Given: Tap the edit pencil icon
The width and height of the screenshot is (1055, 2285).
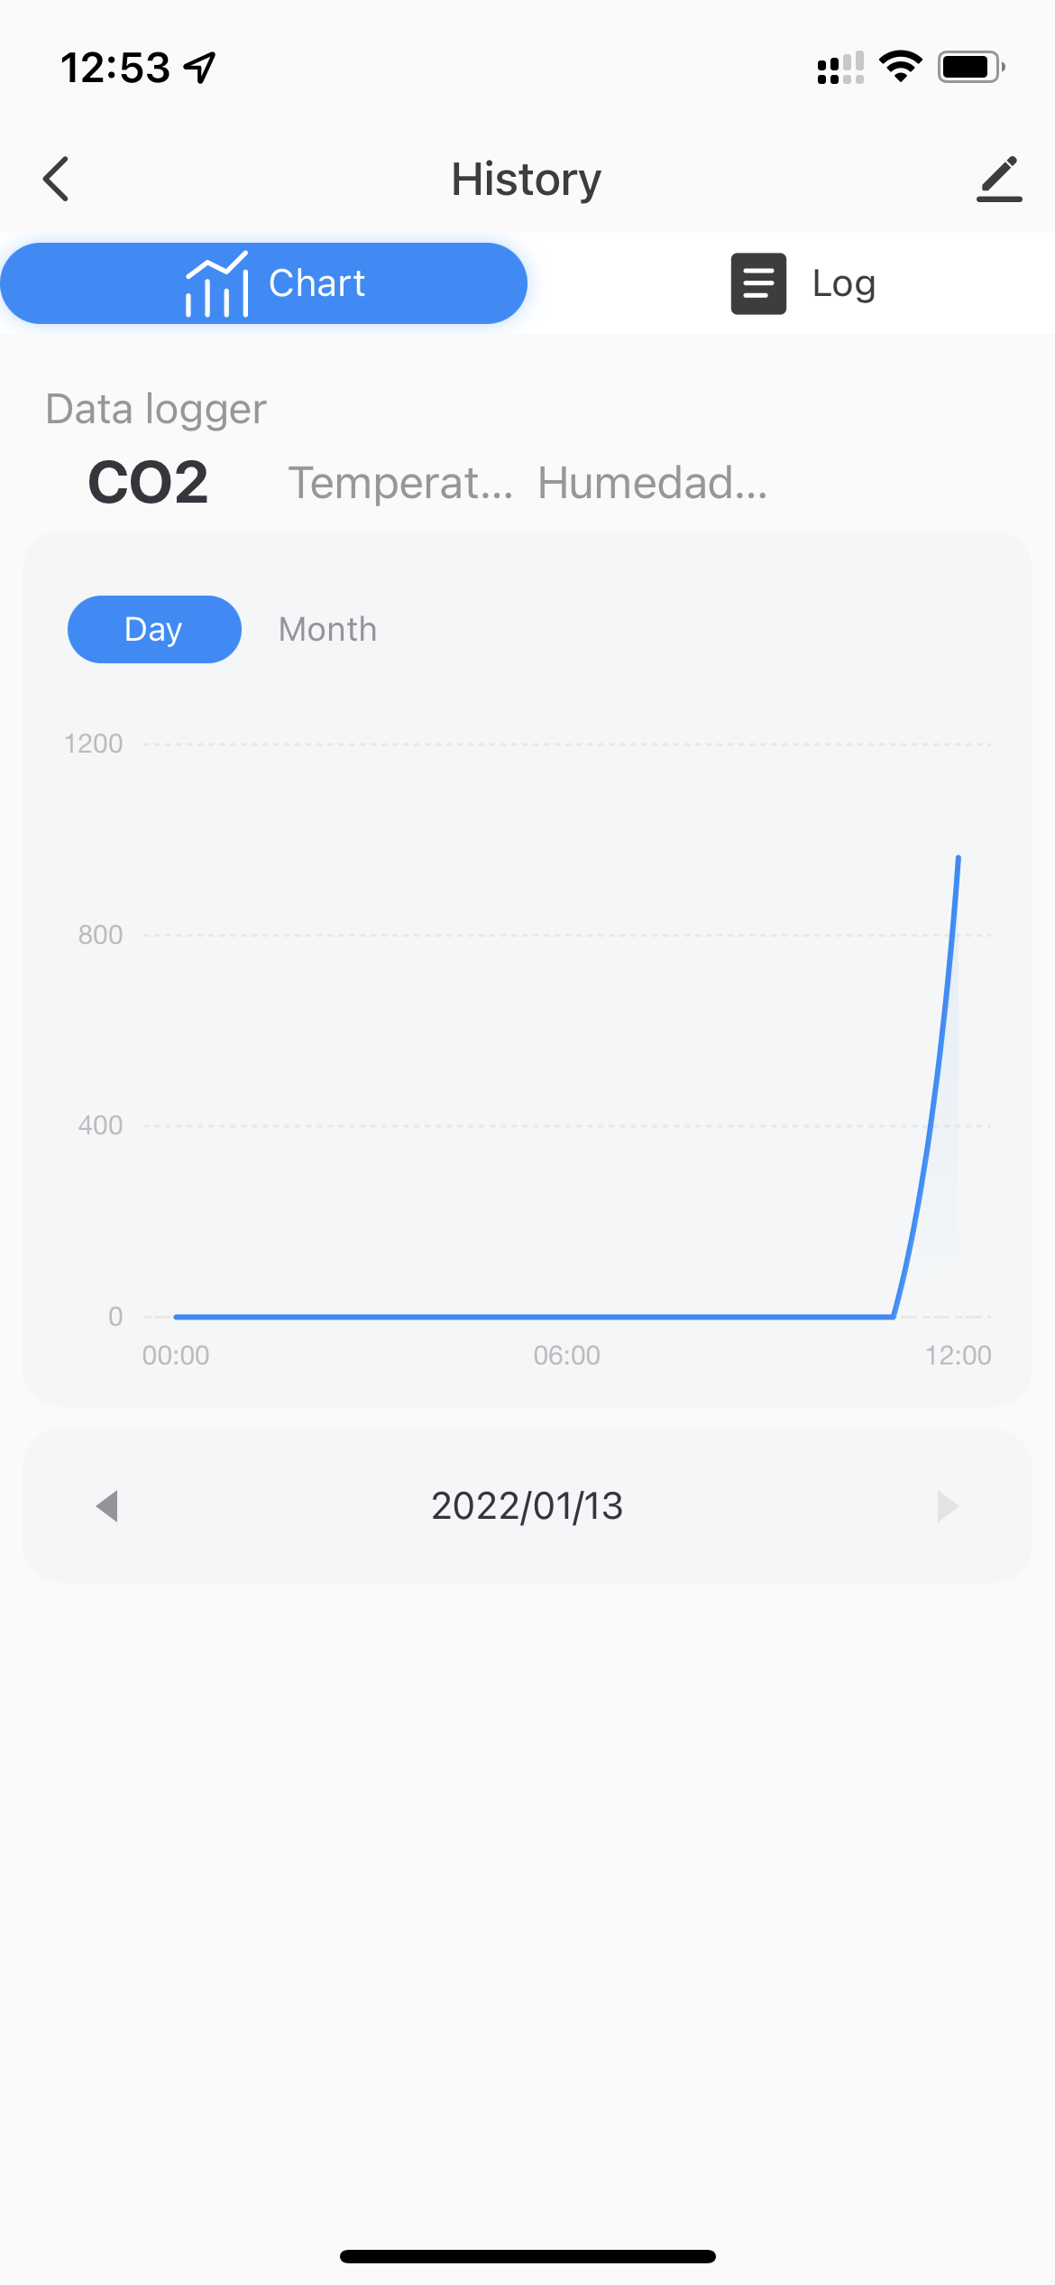Looking at the screenshot, I should (x=999, y=179).
